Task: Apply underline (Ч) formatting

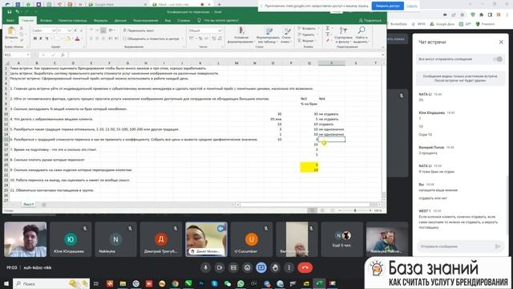Action: tap(46, 39)
